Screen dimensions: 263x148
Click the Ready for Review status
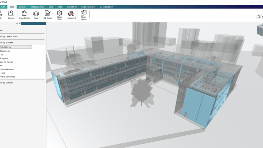point(8,62)
